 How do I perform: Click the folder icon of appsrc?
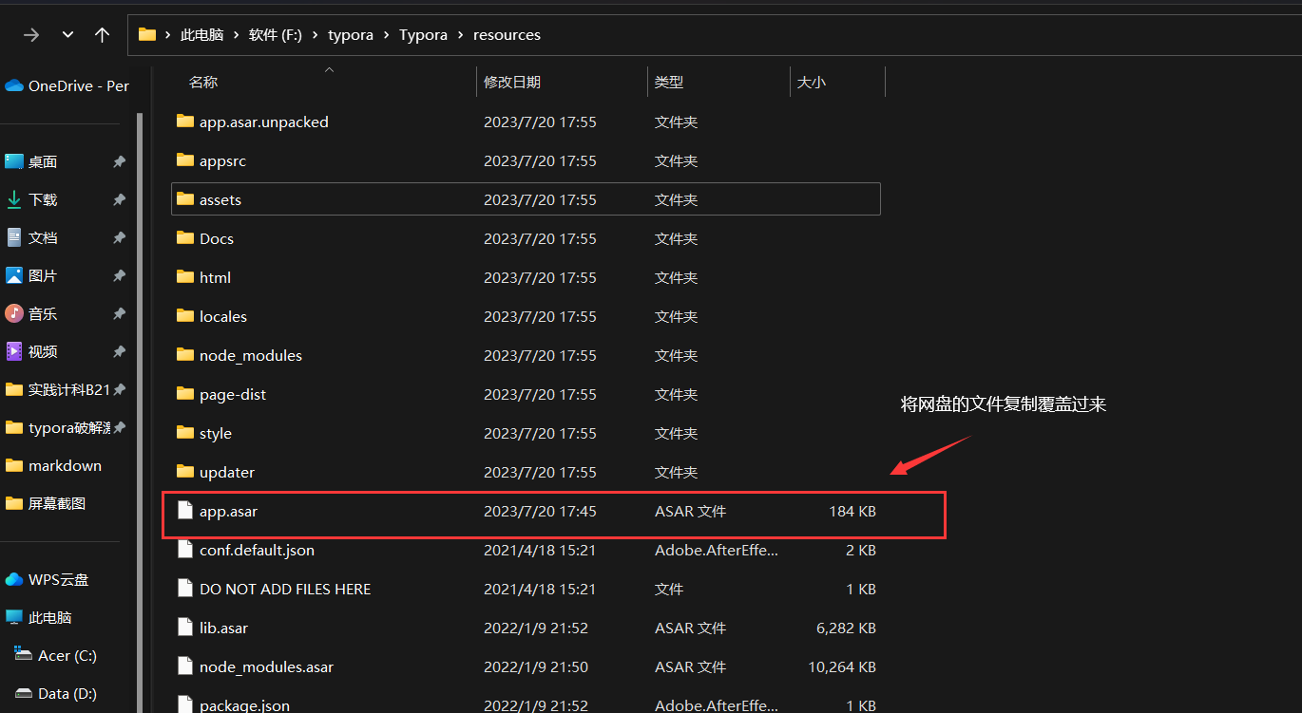[185, 160]
